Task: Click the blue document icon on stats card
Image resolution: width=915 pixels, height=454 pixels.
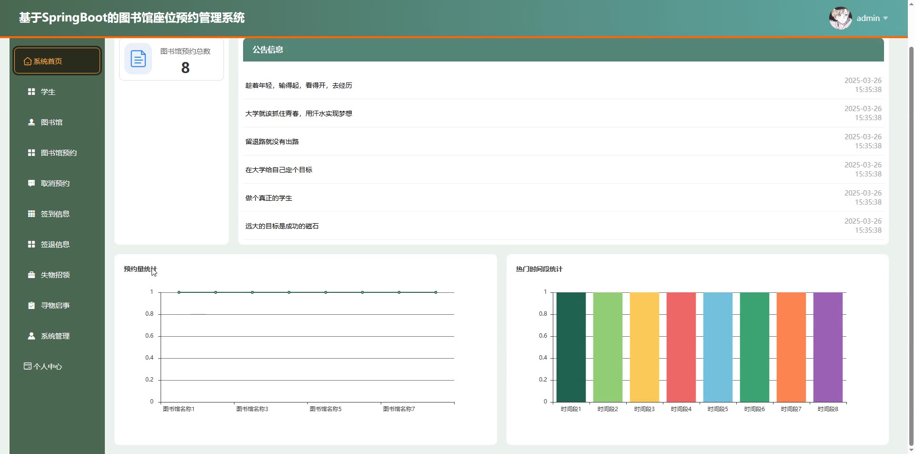Action: point(138,59)
